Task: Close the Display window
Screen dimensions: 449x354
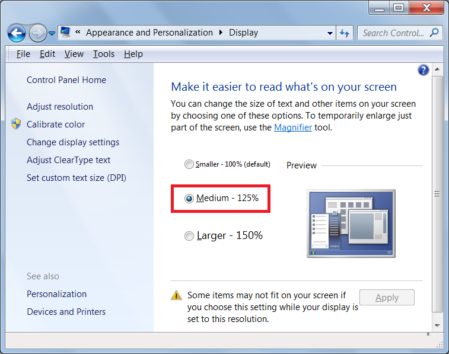Action: coord(426,8)
